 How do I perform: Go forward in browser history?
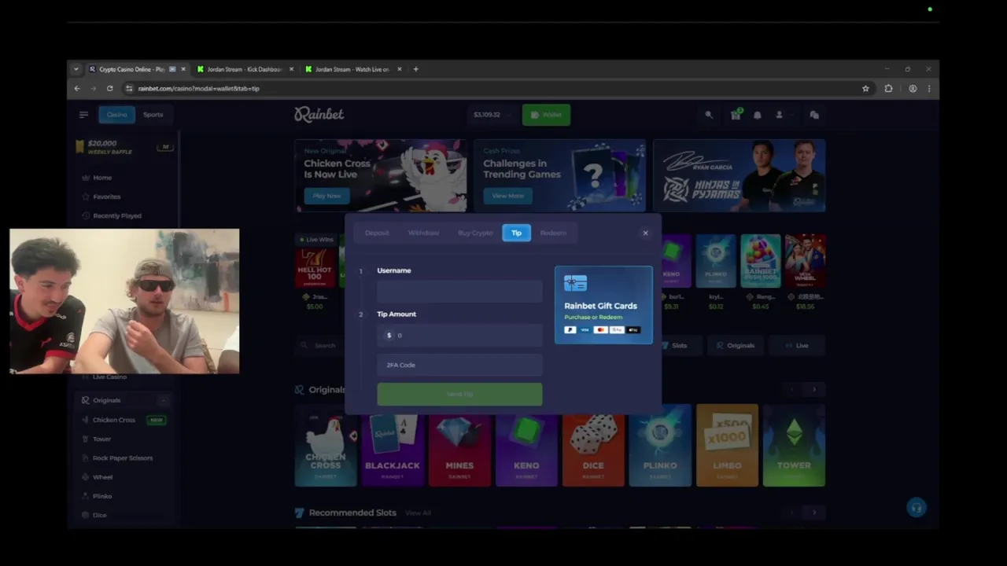pyautogui.click(x=93, y=88)
